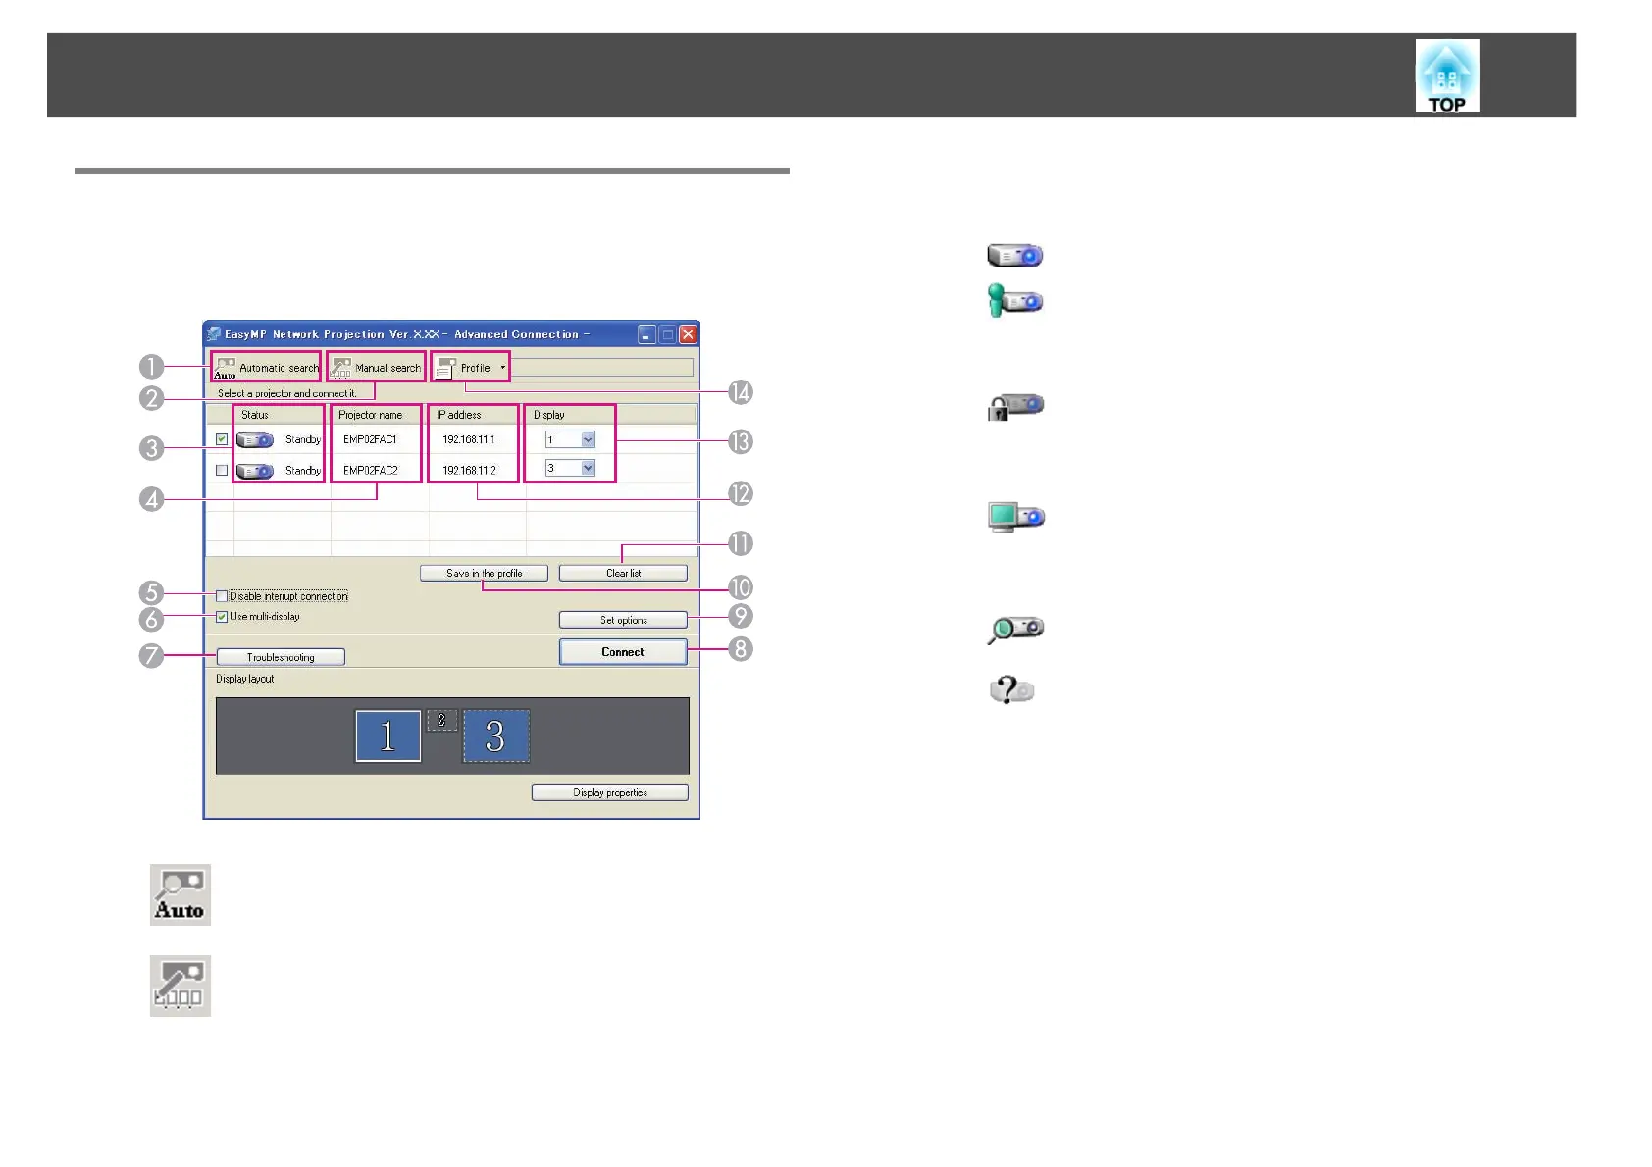Click the Connect button
This screenshot has width=1652, height=1167.
623,652
